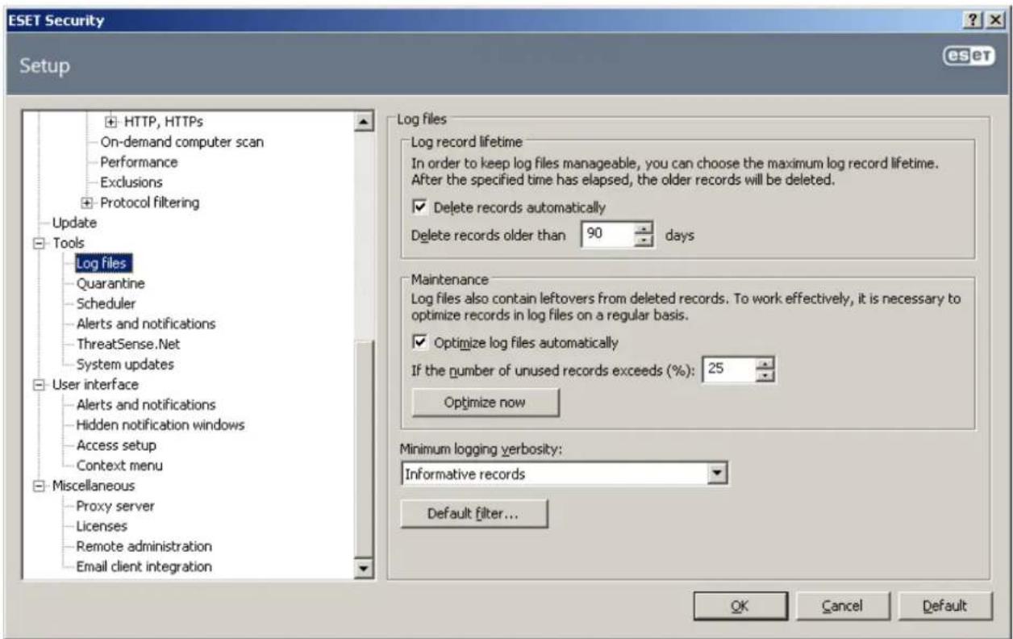Image resolution: width=1013 pixels, height=639 pixels.
Task: Select On-demand computer scan item
Action: click(x=181, y=142)
